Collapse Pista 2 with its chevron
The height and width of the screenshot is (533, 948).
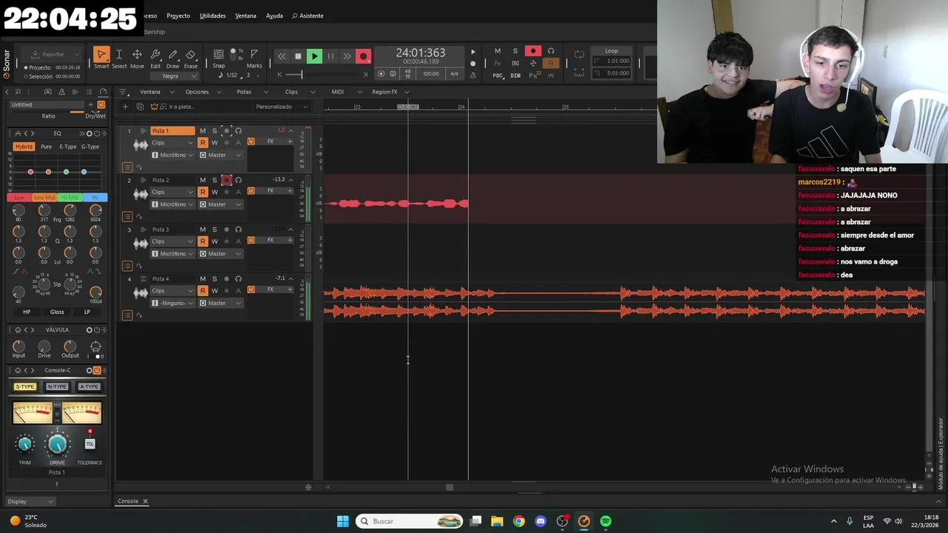point(290,180)
